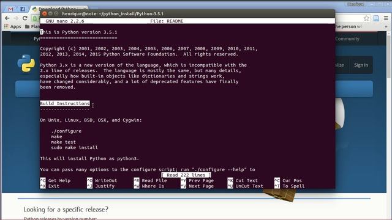Image resolution: width=392 pixels, height=220 pixels.
Task: Click the ^K Cut Text shortcut label
Action: pyautogui.click(x=243, y=181)
